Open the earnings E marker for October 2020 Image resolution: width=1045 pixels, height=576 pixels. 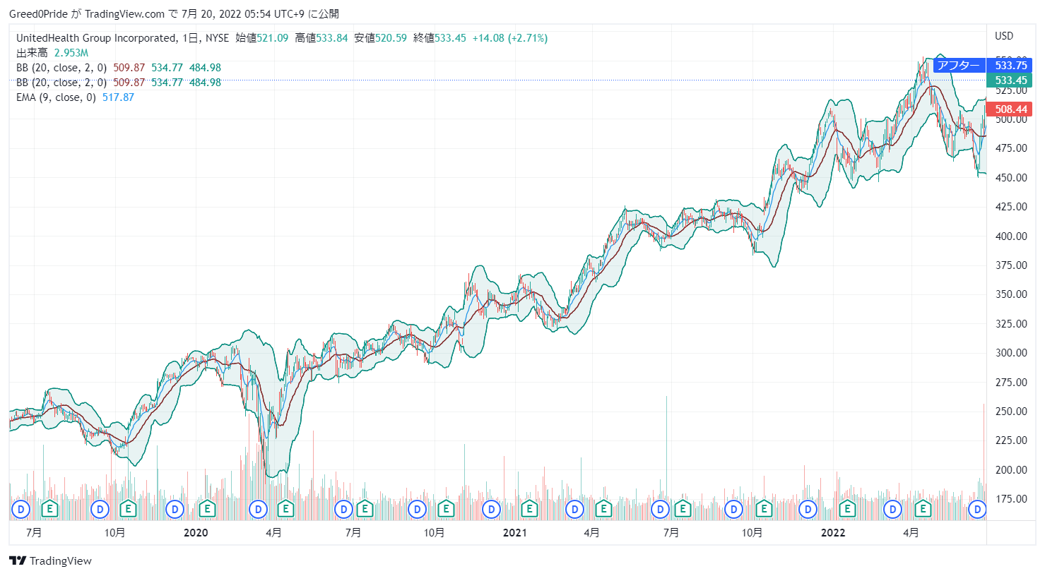(x=446, y=508)
